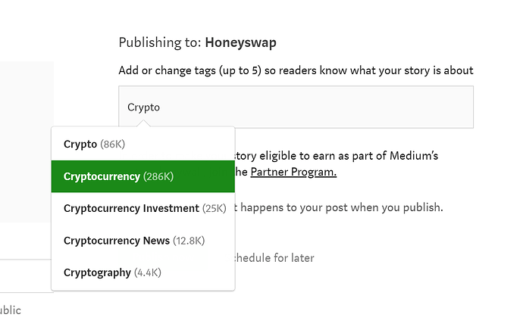Click the small pointer arrow atop the suggestions dropdown

(x=143, y=123)
